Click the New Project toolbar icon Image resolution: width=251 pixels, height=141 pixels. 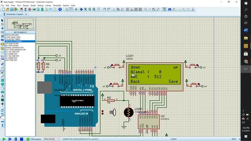click(4, 9)
